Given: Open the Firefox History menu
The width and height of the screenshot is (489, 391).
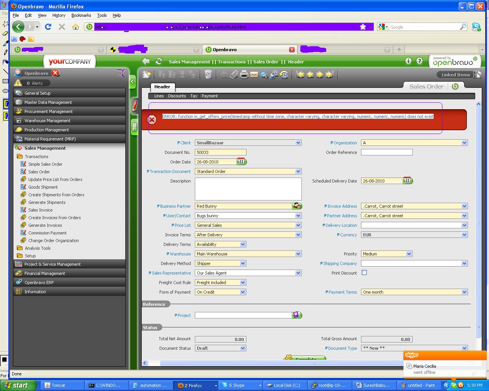Looking at the screenshot, I should (x=59, y=15).
